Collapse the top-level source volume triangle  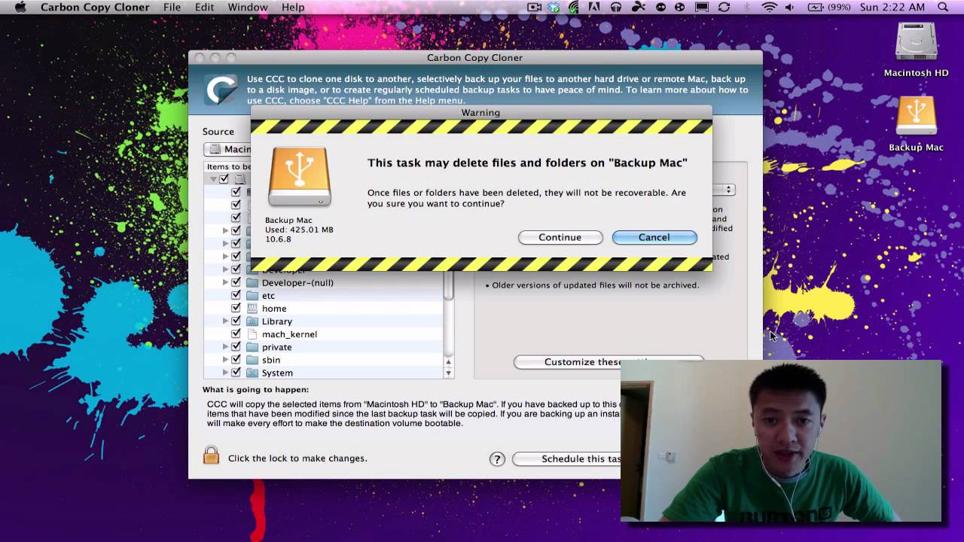coord(213,179)
